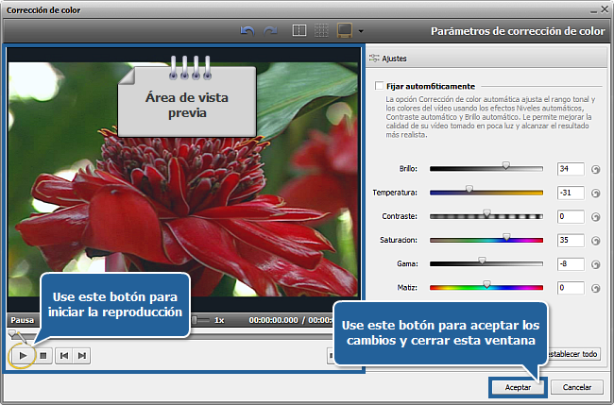614x405 pixels.
Task: Advance to the next frame
Action: 83,356
